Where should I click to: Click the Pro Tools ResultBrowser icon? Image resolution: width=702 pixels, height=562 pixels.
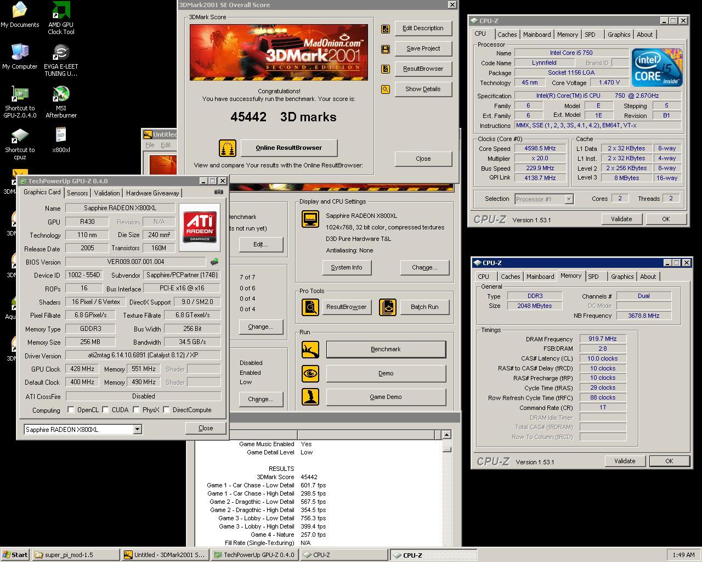pos(310,307)
